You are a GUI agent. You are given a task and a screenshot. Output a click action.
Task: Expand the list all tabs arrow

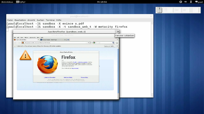click(117, 40)
